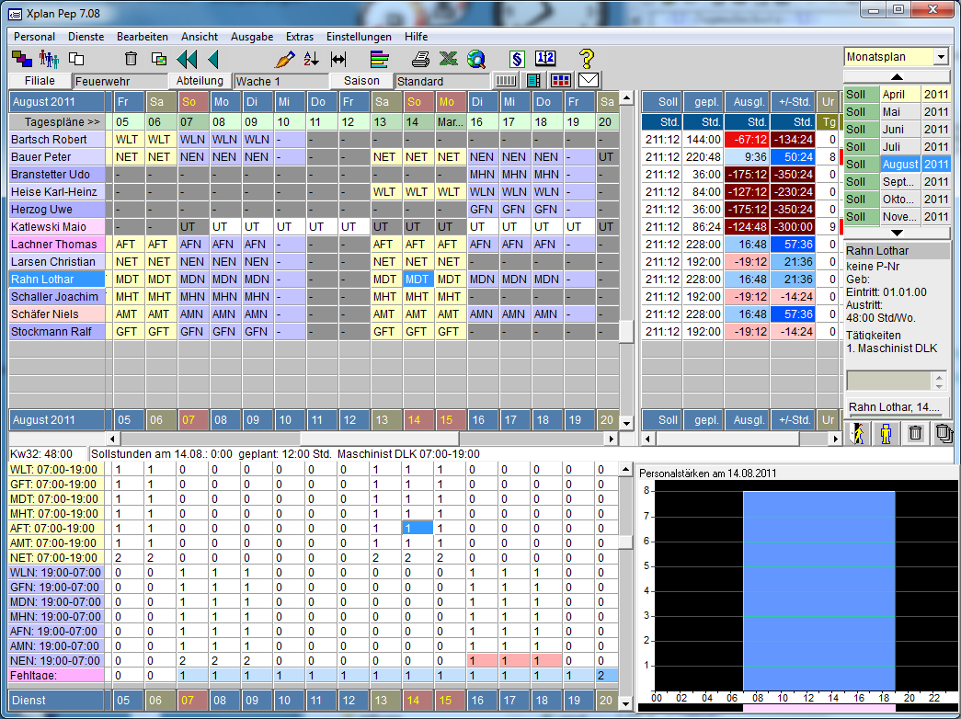Viewport: 961px width, 719px height.
Task: Click the overlapping colored squares toolbar icon
Action: pyautogui.click(x=22, y=59)
